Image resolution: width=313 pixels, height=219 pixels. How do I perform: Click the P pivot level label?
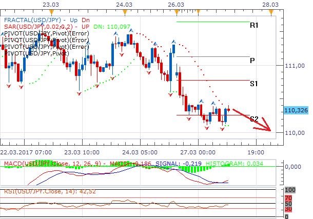(x=252, y=61)
